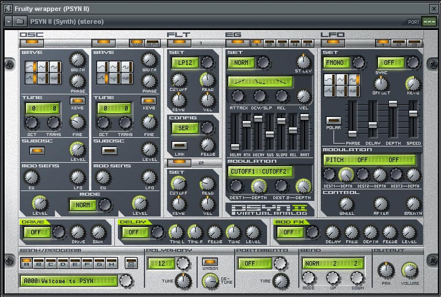Toggle the LINK switch in filter Config
The width and height of the screenshot is (441, 297).
click(x=179, y=145)
